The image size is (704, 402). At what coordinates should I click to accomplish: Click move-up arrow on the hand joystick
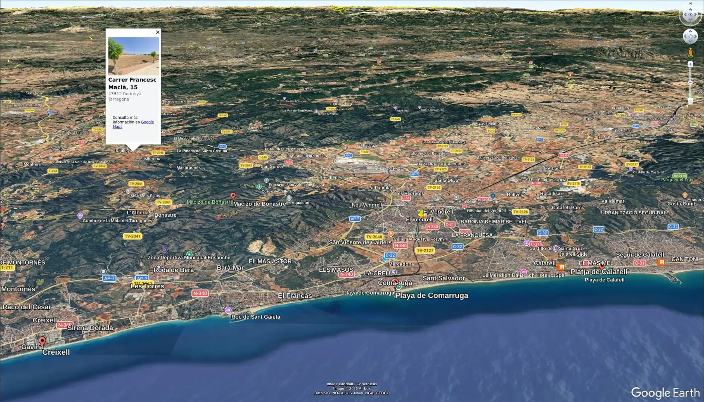(x=690, y=31)
